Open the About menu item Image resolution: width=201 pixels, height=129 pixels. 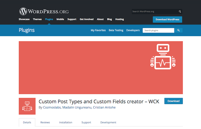pyautogui.click(x=100, y=19)
